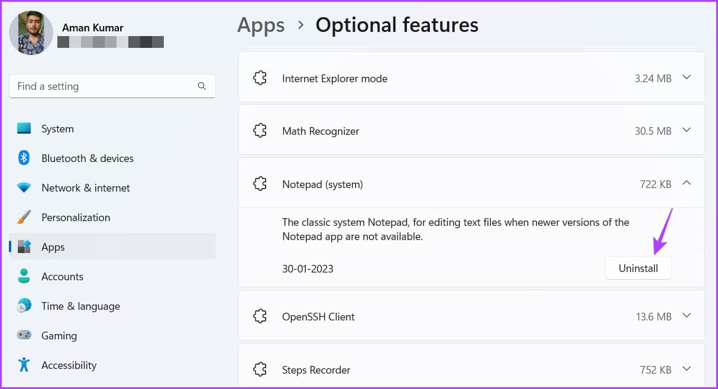This screenshot has height=389, width=718.
Task: Uninstall Notepad (system)
Action: click(638, 268)
